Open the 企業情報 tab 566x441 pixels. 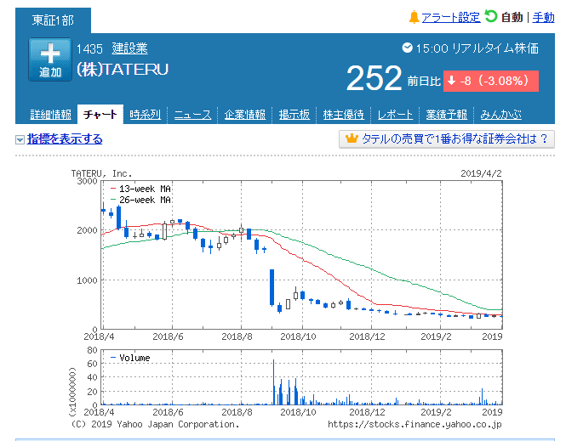(x=245, y=115)
